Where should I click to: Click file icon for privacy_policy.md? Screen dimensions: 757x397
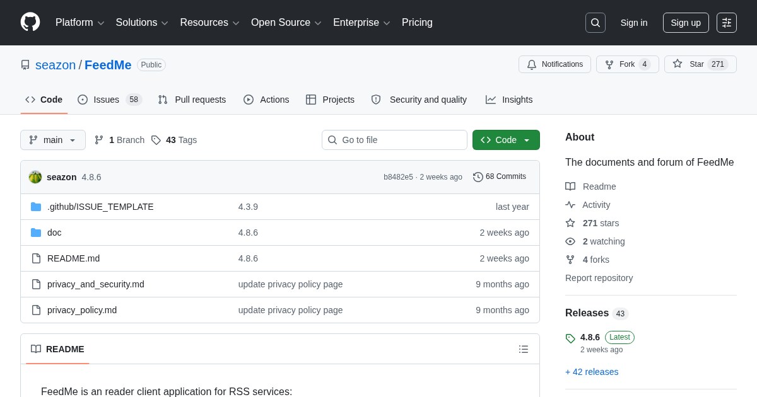(36, 310)
